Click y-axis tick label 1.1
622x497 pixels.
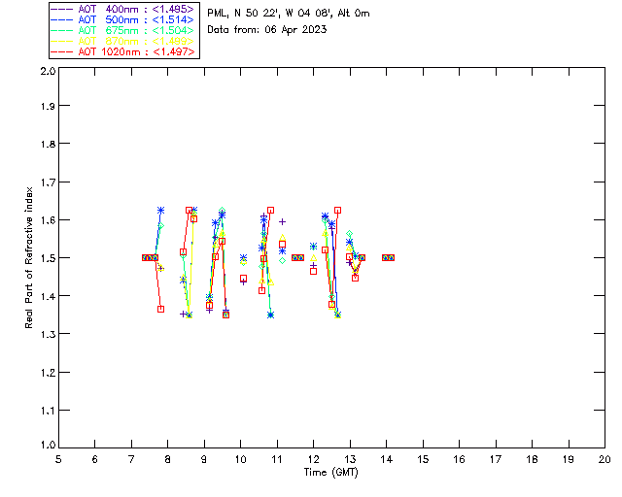coord(48,411)
